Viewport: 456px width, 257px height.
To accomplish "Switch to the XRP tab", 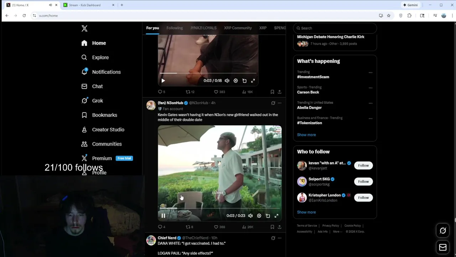I will click(263, 28).
